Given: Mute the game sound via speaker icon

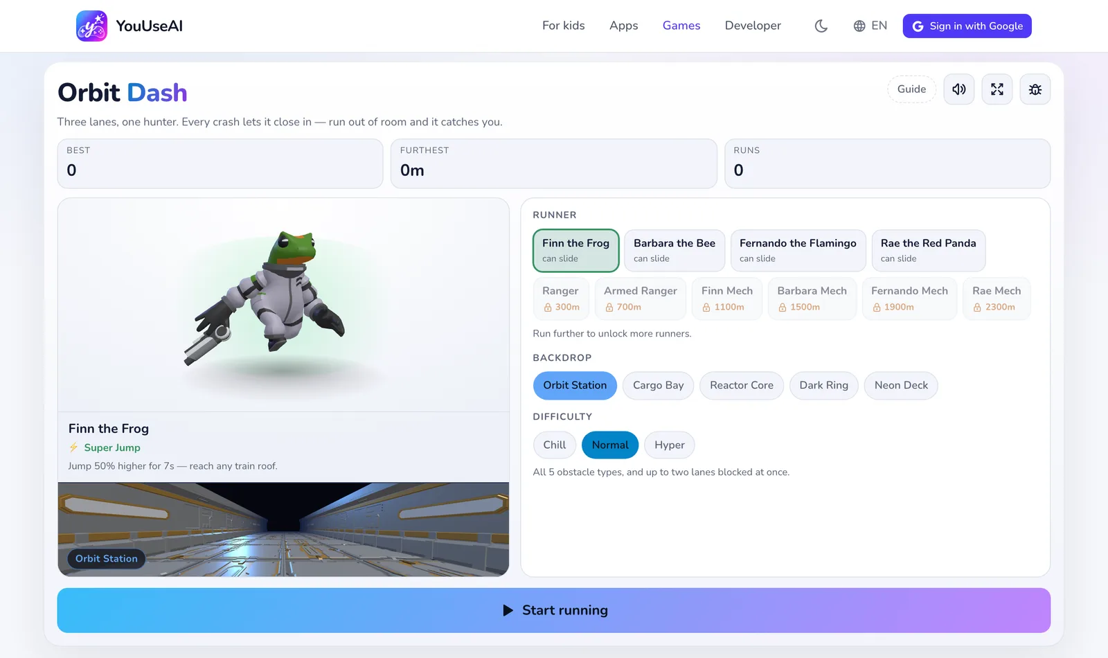Looking at the screenshot, I should point(959,89).
